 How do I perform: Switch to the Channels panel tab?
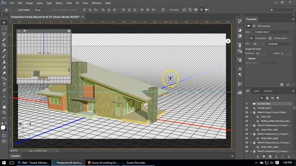(268, 91)
